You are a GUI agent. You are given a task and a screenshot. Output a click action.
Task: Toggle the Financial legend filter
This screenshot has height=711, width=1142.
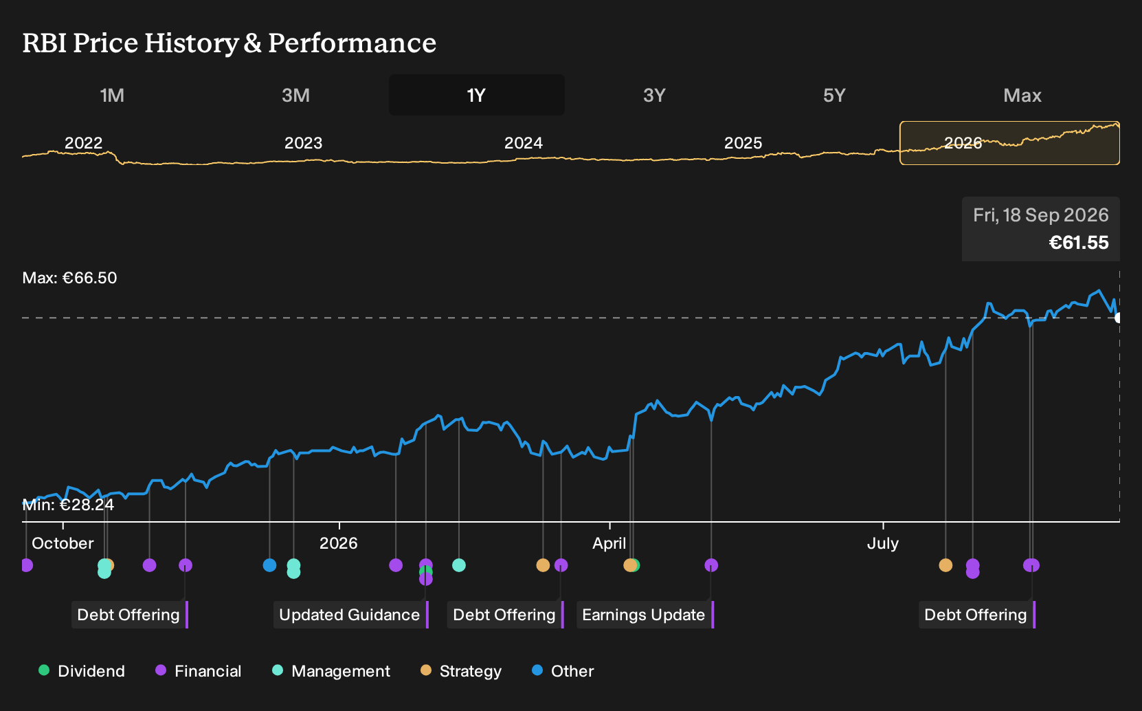[198, 671]
